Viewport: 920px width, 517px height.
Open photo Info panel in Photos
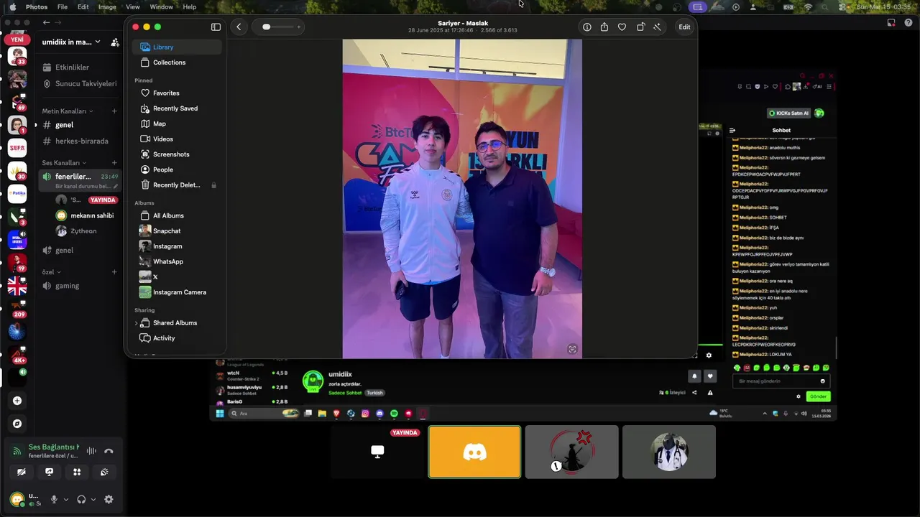click(587, 27)
